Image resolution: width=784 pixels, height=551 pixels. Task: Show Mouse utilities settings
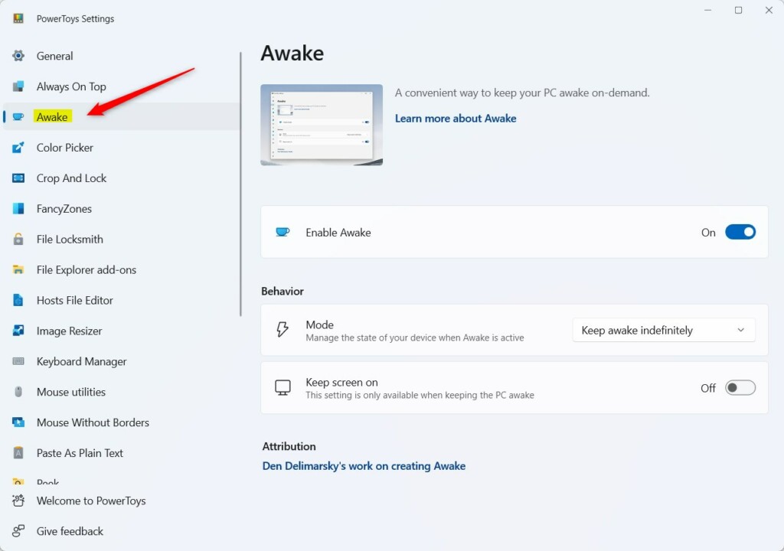point(122,392)
